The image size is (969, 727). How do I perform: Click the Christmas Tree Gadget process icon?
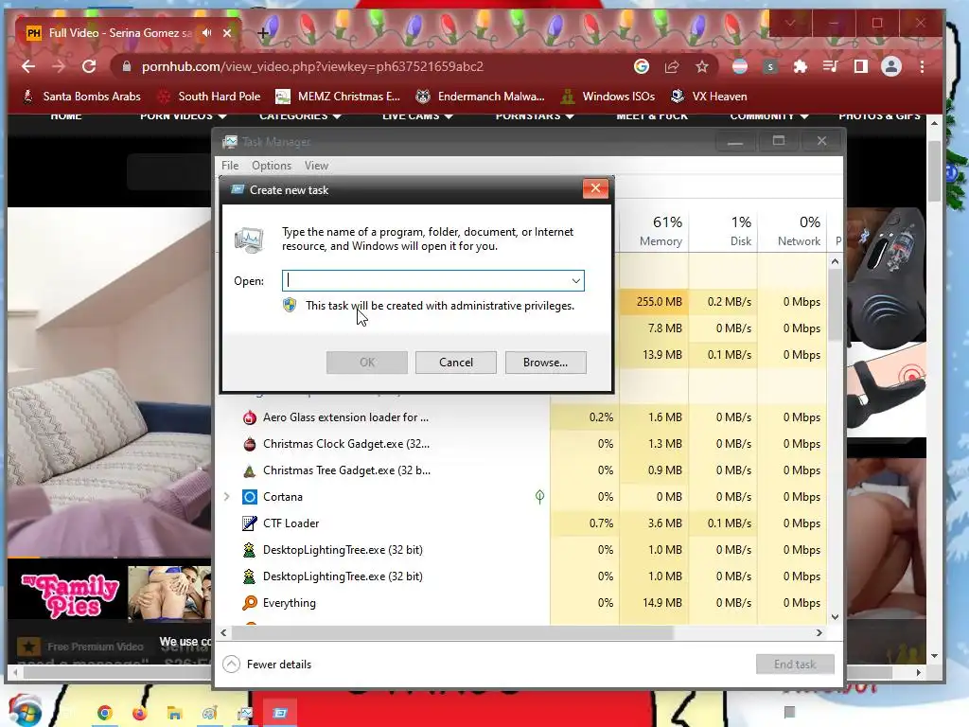coord(249,471)
